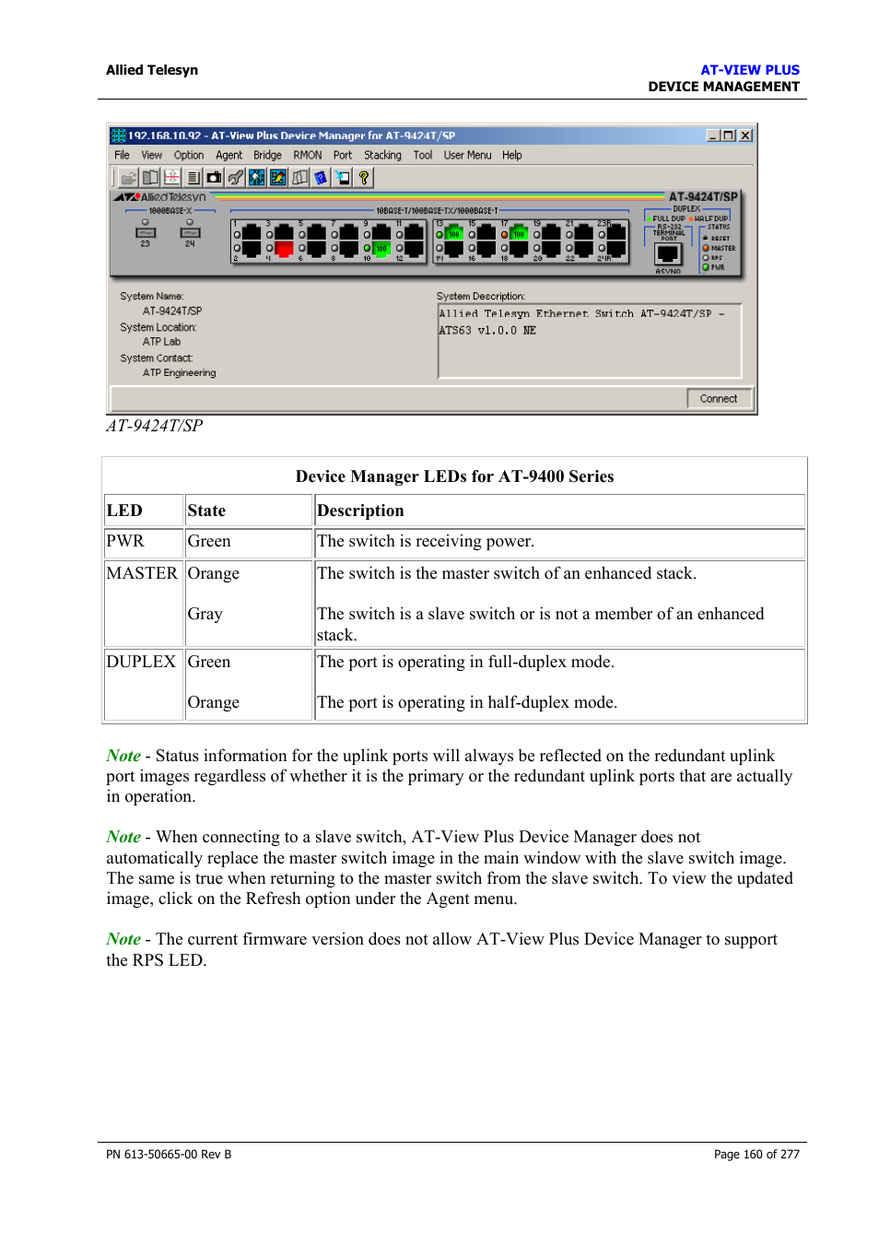Viewport: 879px width, 1245px height.
Task: Select SFP port 23 on the switch
Action: (146, 232)
